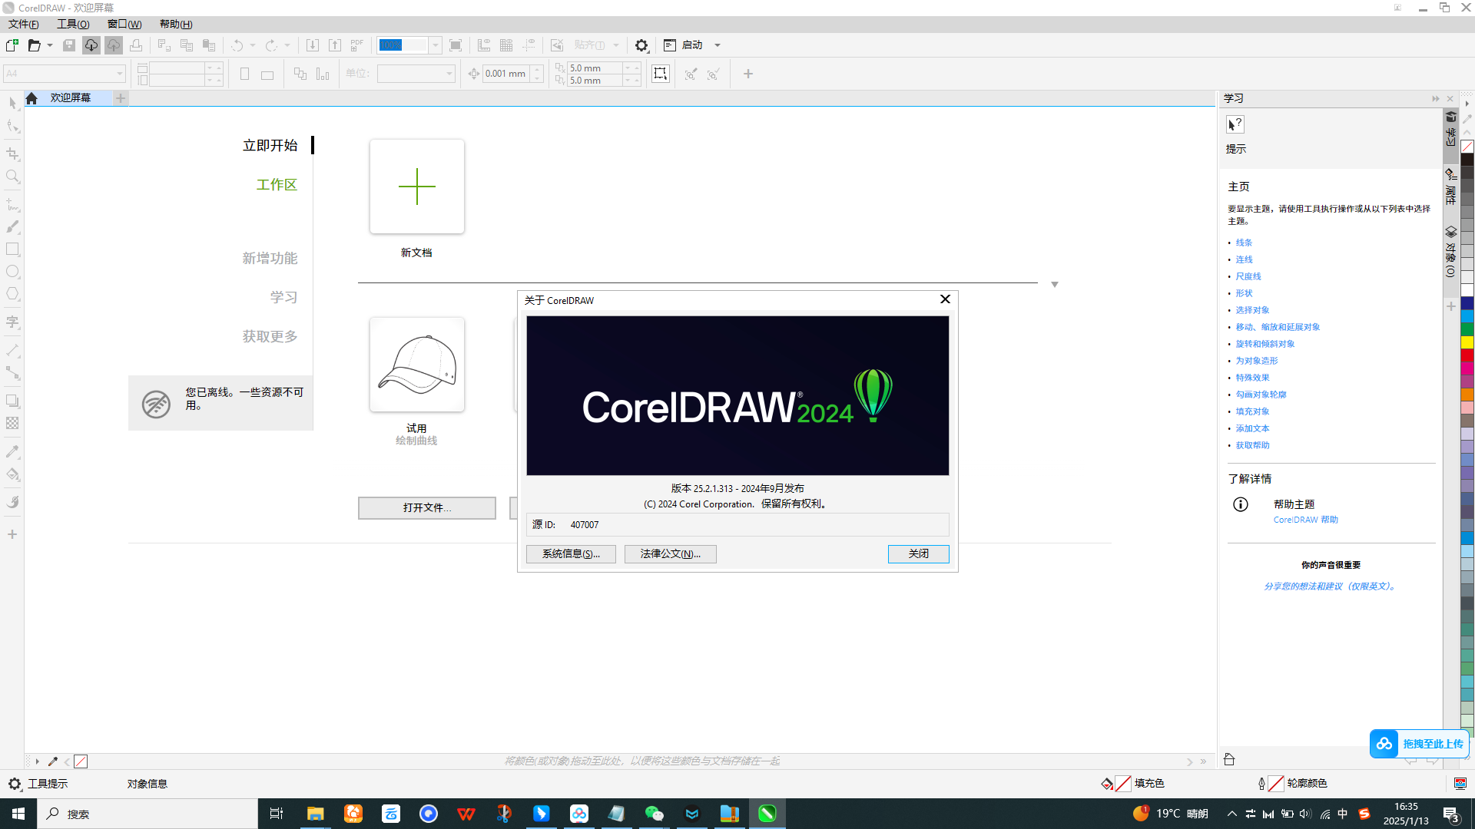Collapse the 学习 docker double-arrow

pos(1436,98)
